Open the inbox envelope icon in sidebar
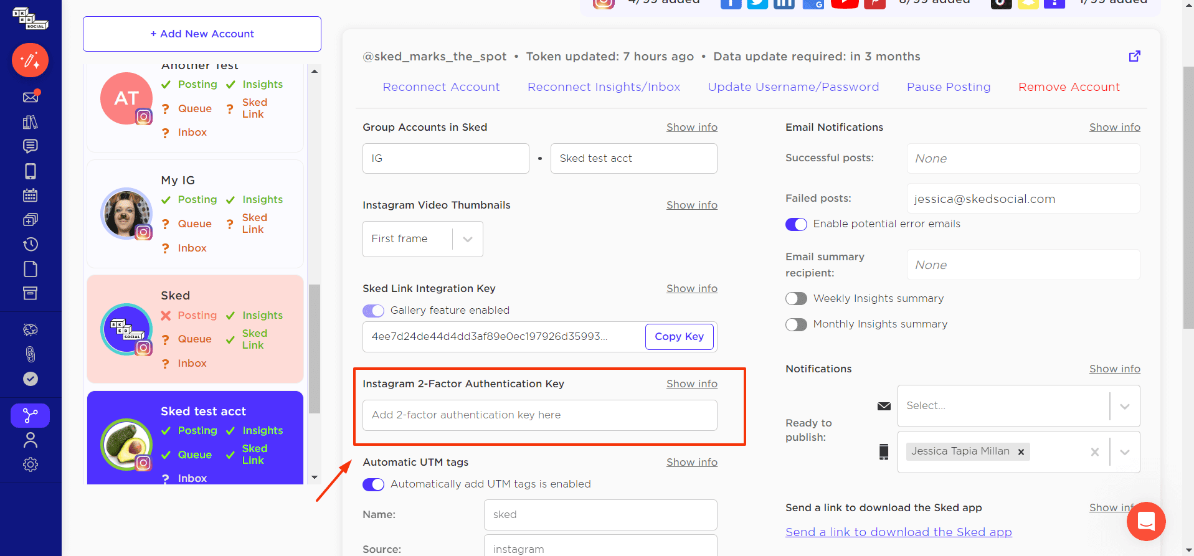The width and height of the screenshot is (1194, 556). click(31, 97)
